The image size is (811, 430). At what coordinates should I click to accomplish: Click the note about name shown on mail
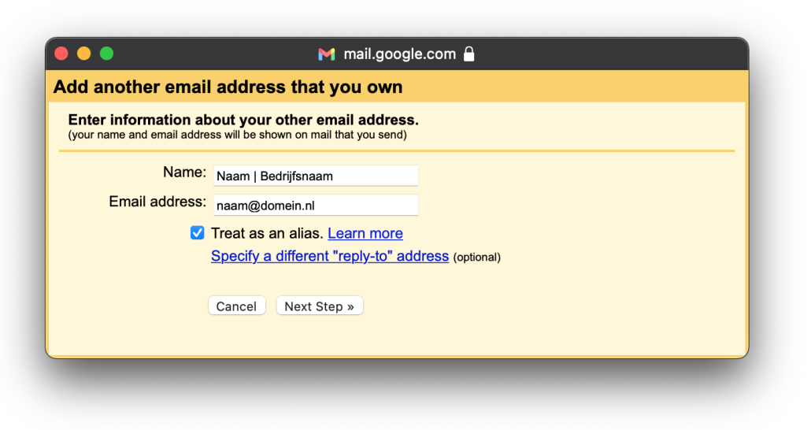click(x=237, y=135)
